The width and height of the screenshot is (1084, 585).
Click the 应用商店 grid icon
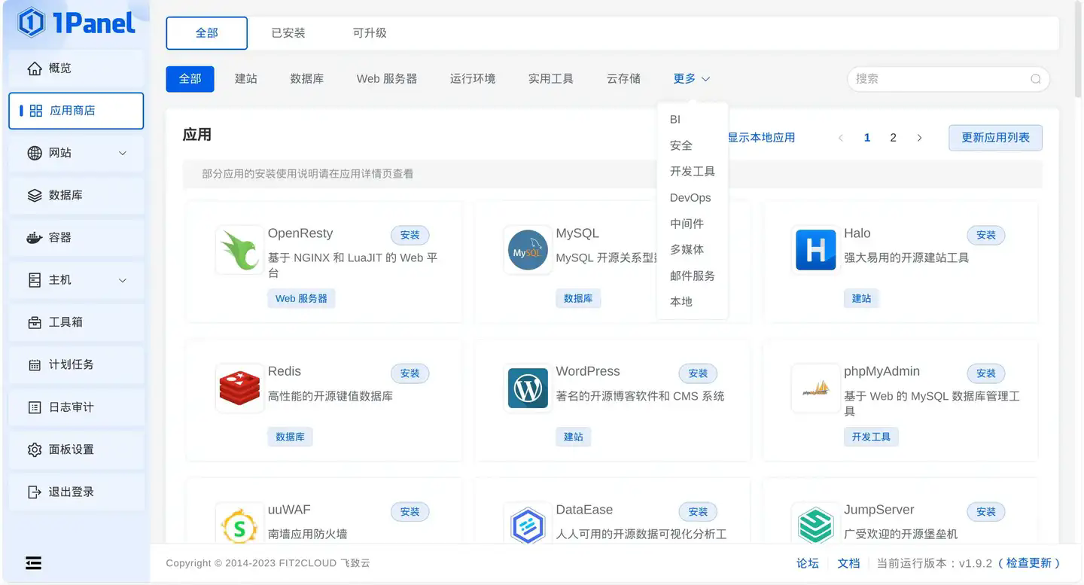(36, 111)
